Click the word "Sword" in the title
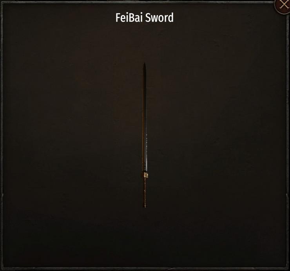Image resolution: width=290 pixels, height=271 pixels. 159,18
